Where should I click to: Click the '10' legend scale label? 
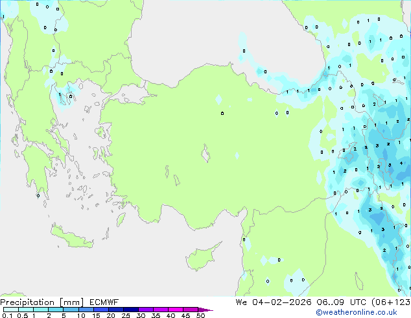click(x=81, y=315)
